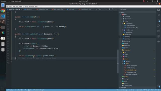This screenshot has width=161, height=91.
Task: Launch Google Chrome from the dock
Action: tap(3, 11)
